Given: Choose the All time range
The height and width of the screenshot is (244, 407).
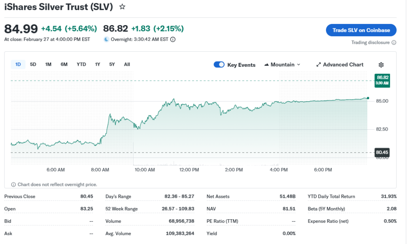Looking at the screenshot, I should [127, 64].
